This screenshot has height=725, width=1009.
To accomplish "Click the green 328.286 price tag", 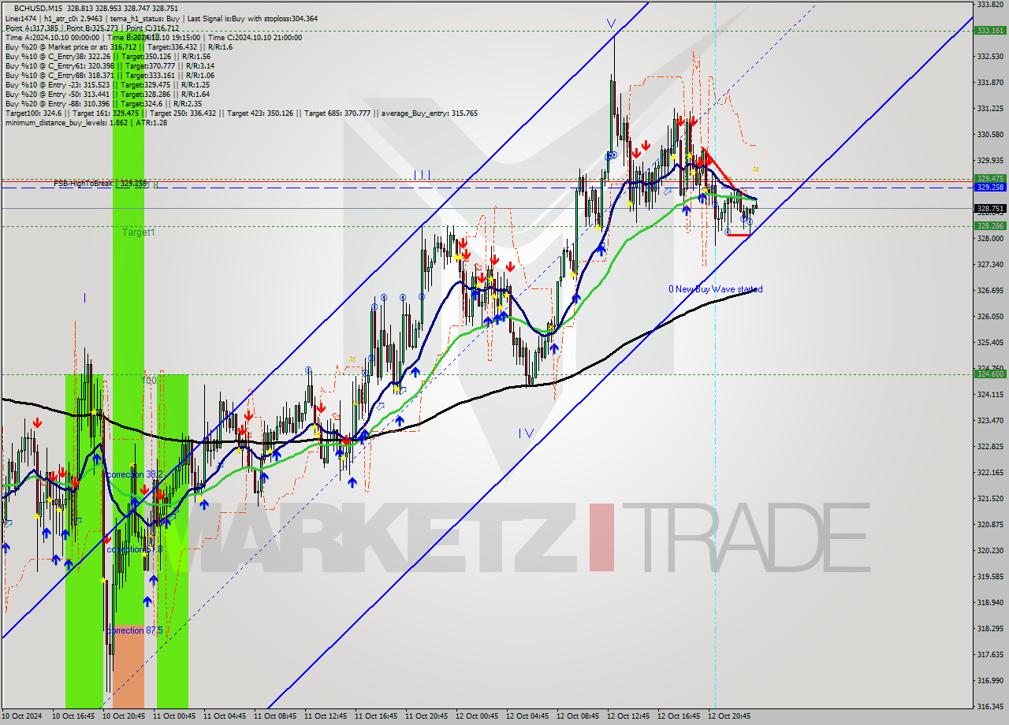I will [990, 225].
